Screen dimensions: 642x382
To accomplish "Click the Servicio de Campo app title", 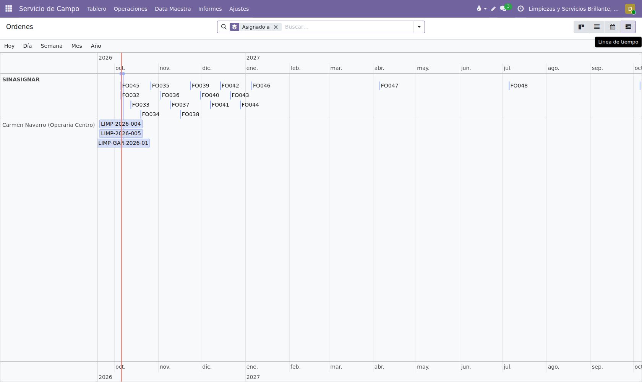I will [49, 8].
